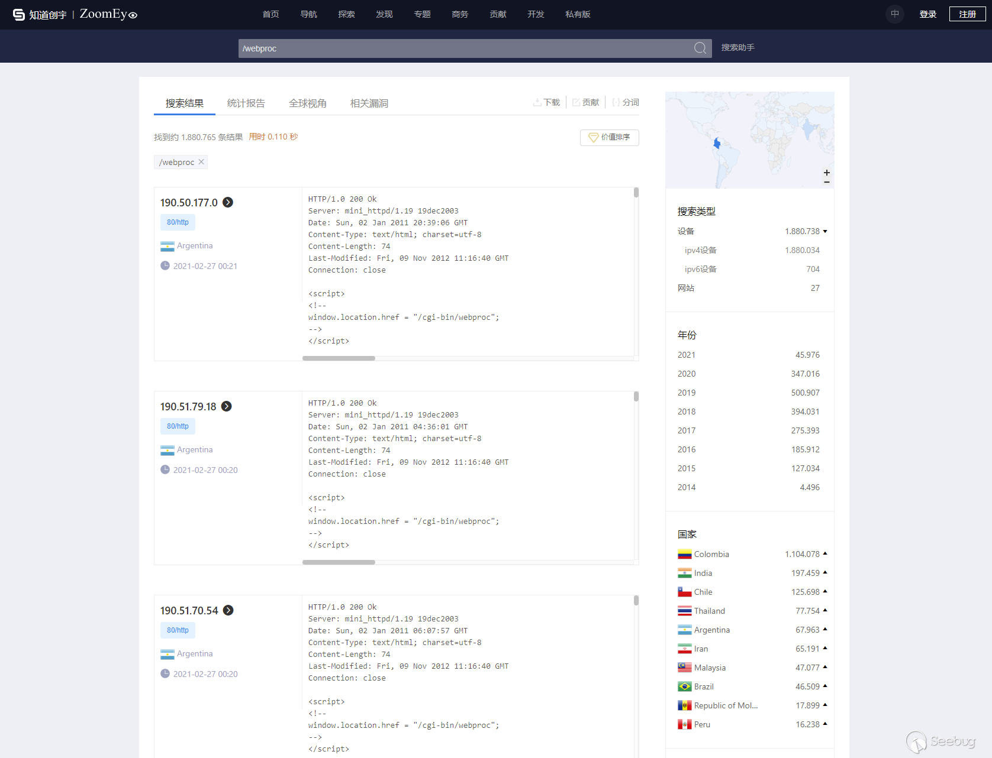
Task: Select ipv4设备 search type
Action: [x=752, y=250]
